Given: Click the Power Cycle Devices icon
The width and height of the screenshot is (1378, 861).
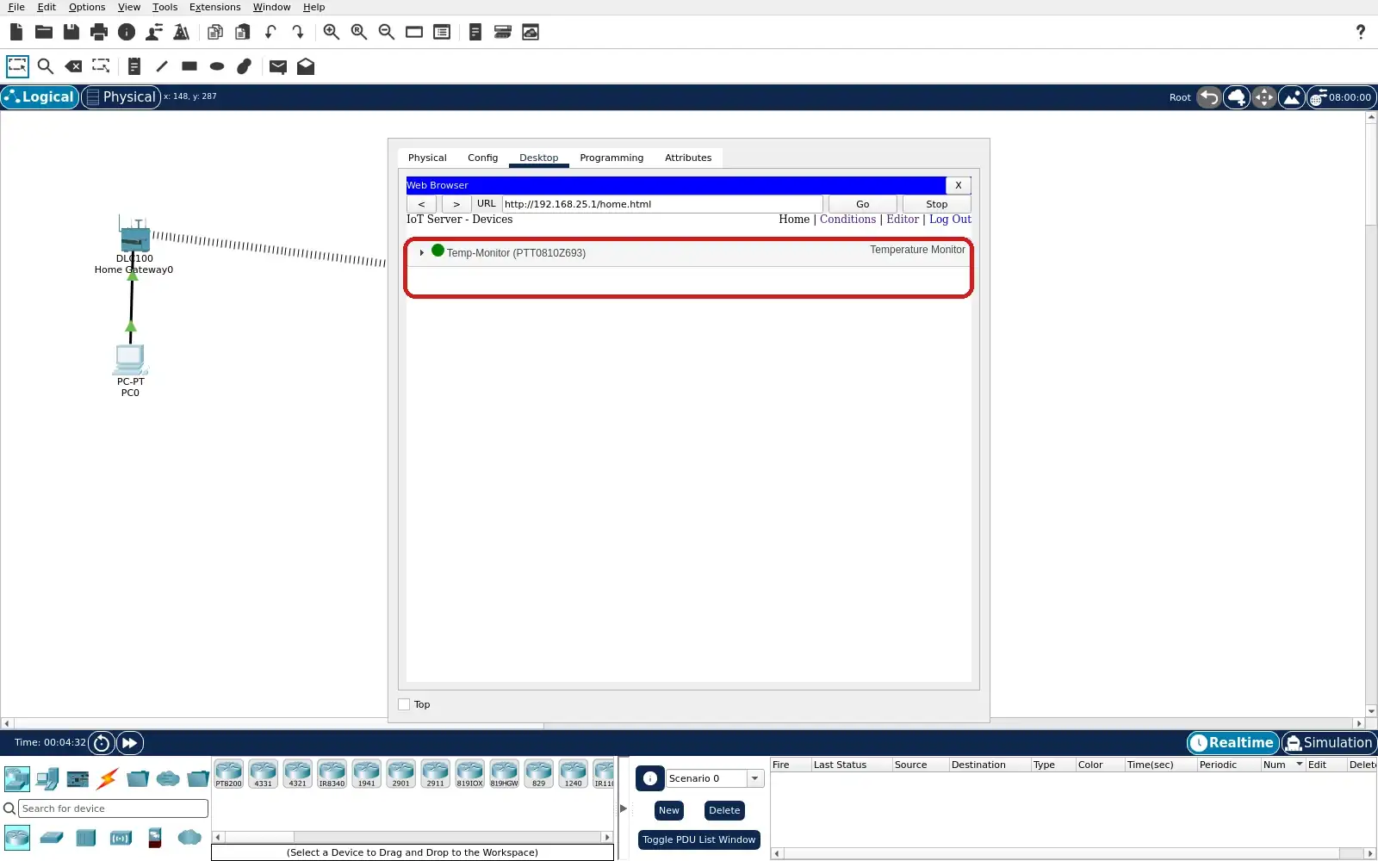Looking at the screenshot, I should (x=102, y=743).
